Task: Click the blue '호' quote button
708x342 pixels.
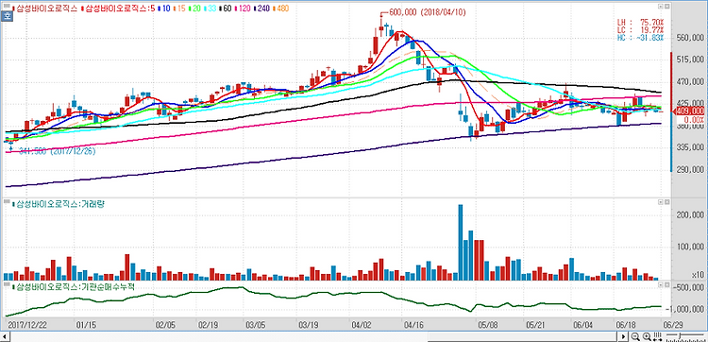Action: coord(7,15)
